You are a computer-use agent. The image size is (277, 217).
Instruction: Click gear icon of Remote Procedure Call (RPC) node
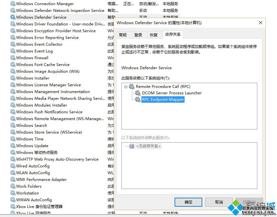(132, 87)
